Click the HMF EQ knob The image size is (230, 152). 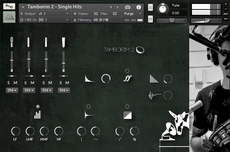tap(44, 131)
